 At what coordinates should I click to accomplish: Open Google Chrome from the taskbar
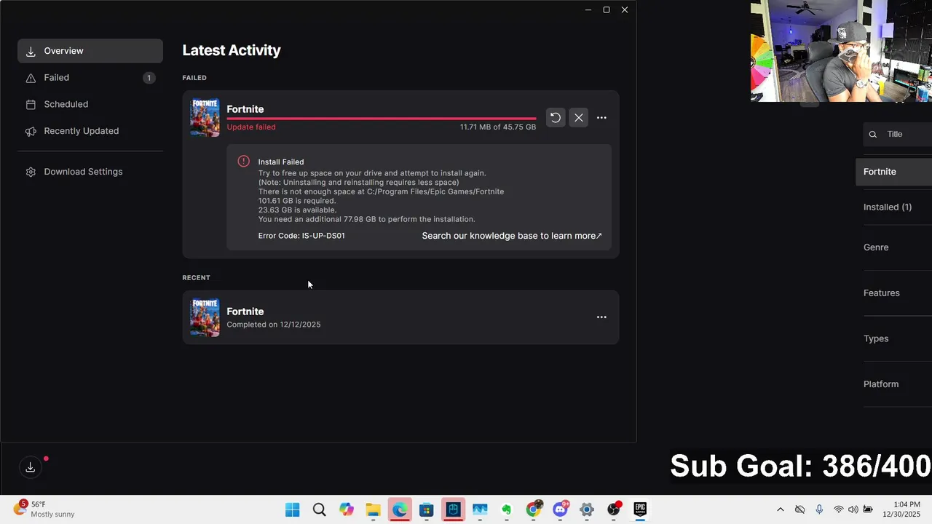pos(534,509)
